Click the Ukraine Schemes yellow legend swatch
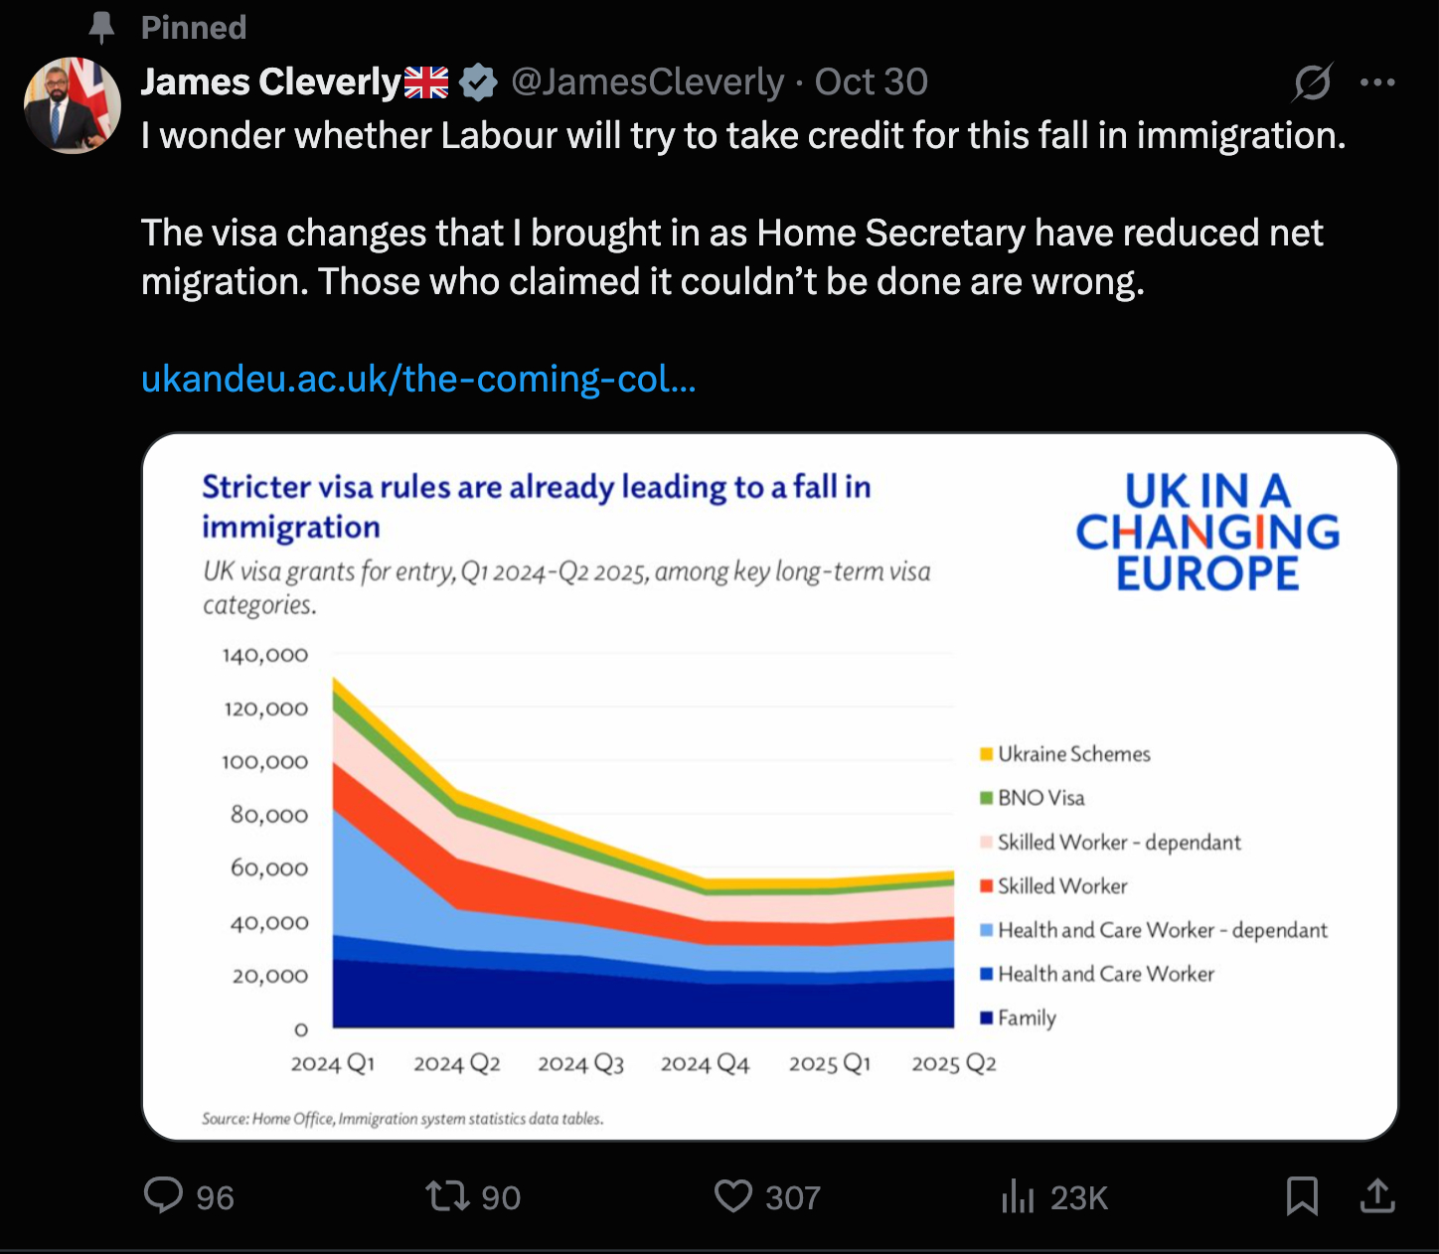 [x=986, y=754]
